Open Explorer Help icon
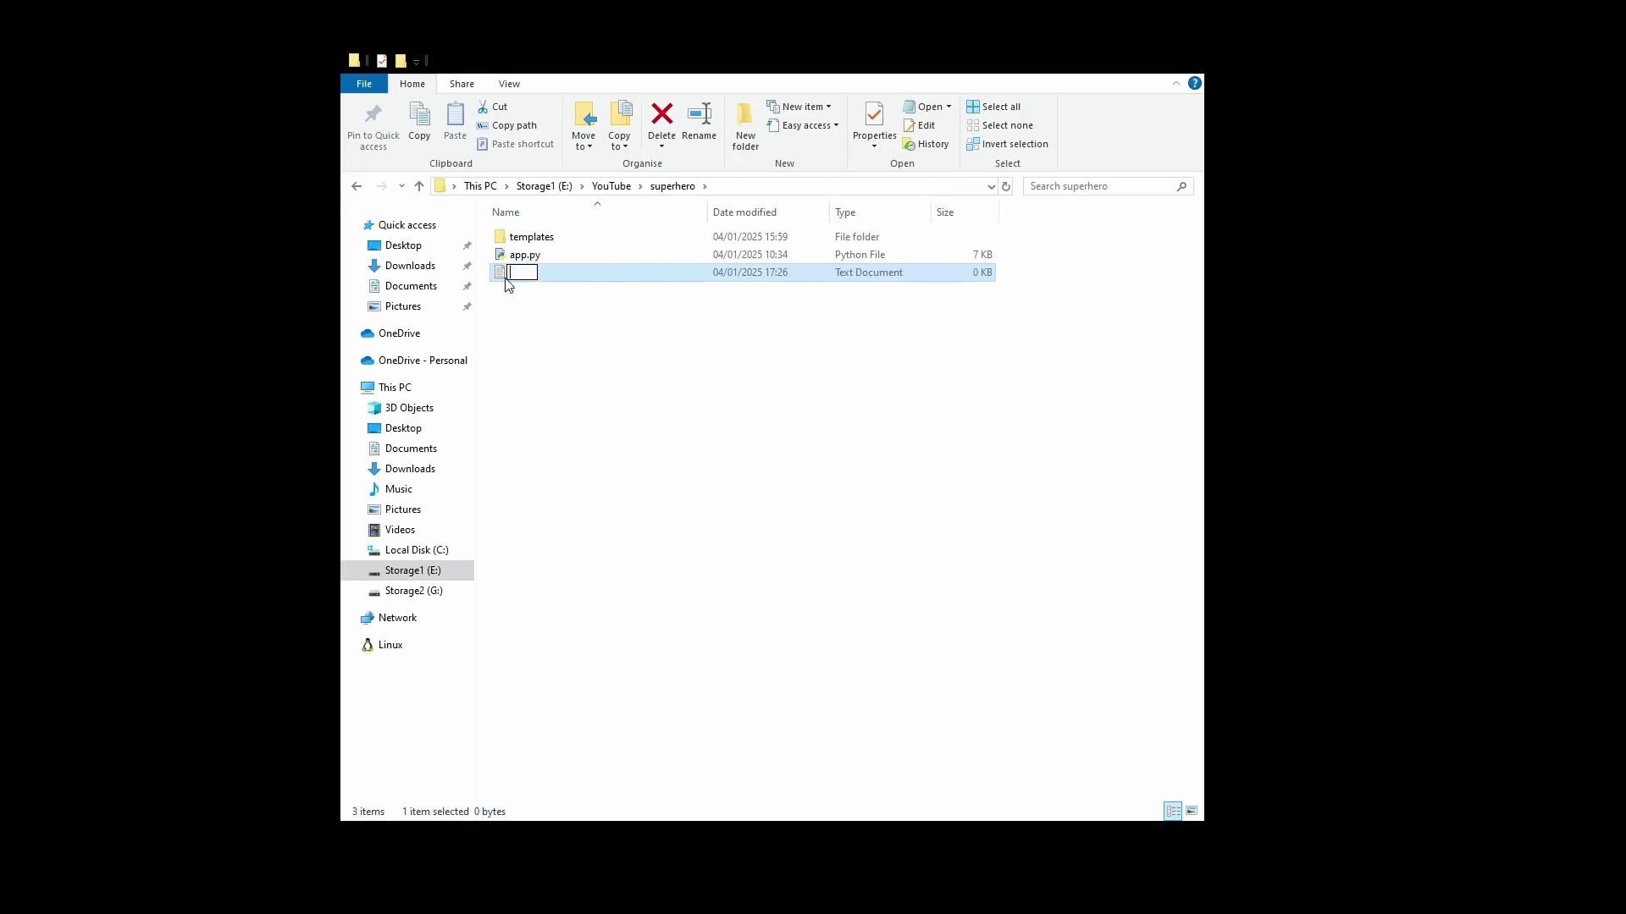 tap(1195, 83)
